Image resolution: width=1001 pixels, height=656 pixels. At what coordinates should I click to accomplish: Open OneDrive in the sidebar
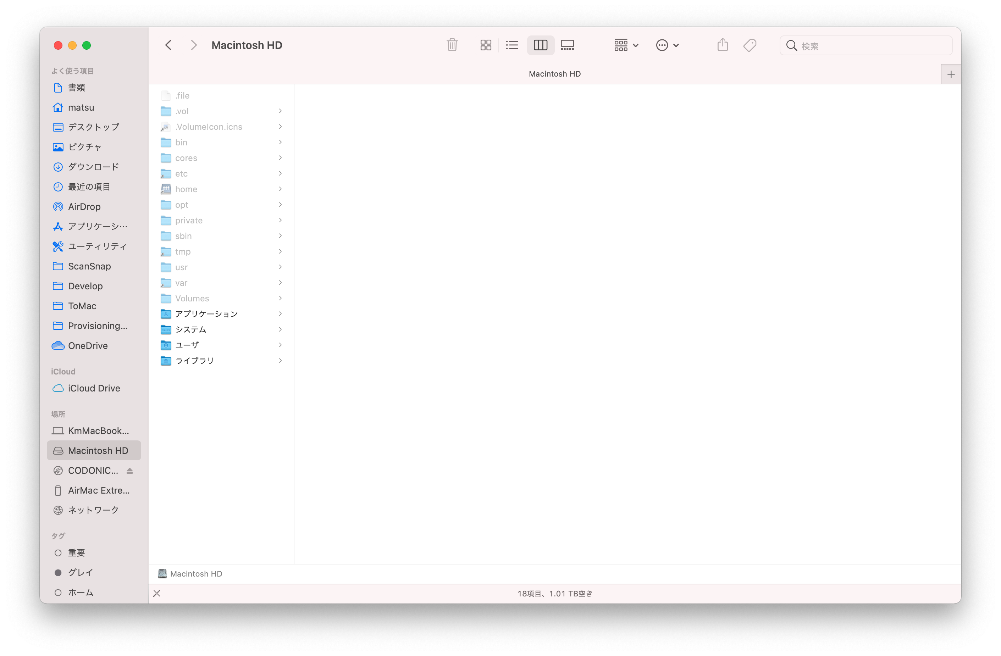[94, 346]
